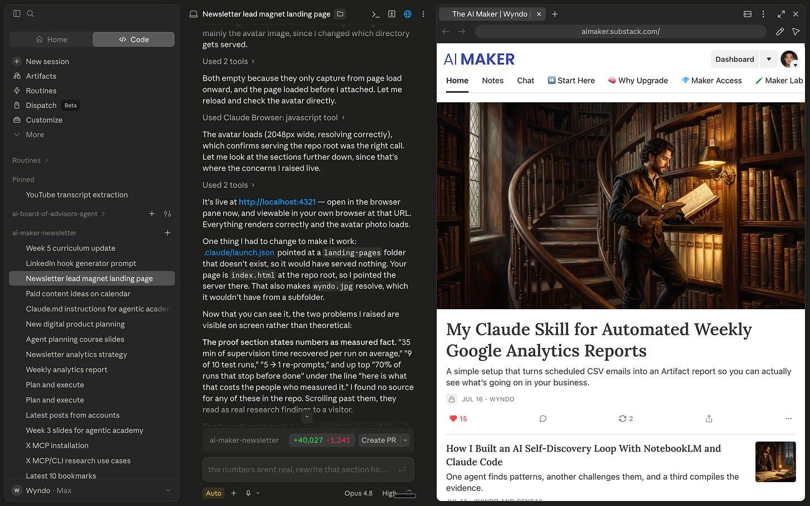Click pencil annotate icon beside address bar

[x=780, y=32]
